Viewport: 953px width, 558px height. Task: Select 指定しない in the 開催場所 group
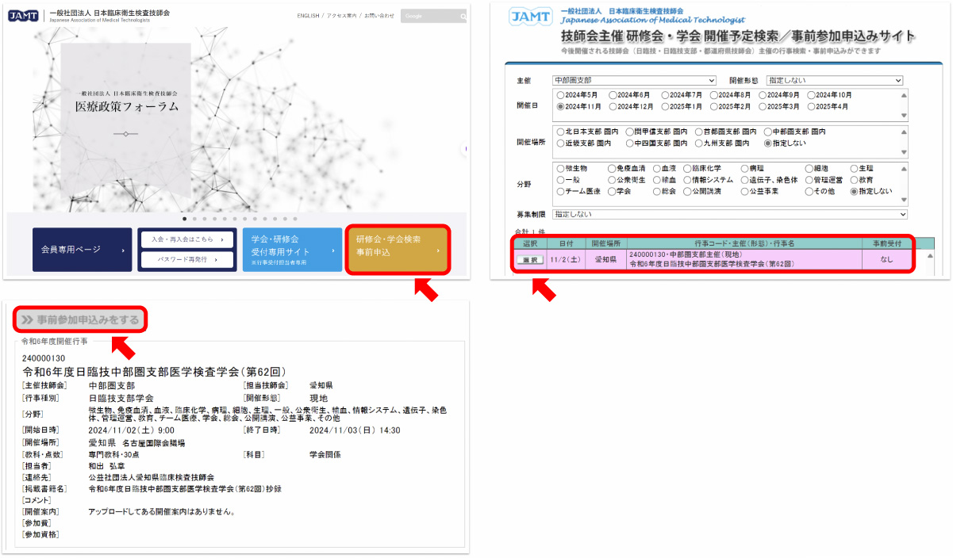767,143
